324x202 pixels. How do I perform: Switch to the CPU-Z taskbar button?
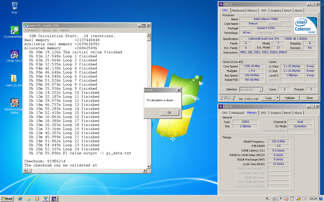54,199
